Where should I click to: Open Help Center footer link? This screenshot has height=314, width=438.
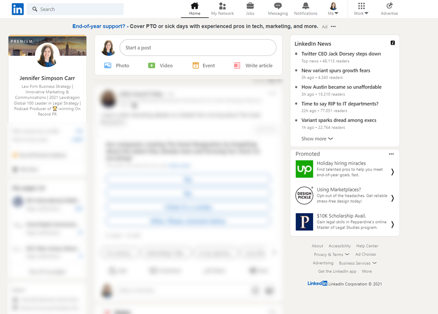pyautogui.click(x=367, y=246)
